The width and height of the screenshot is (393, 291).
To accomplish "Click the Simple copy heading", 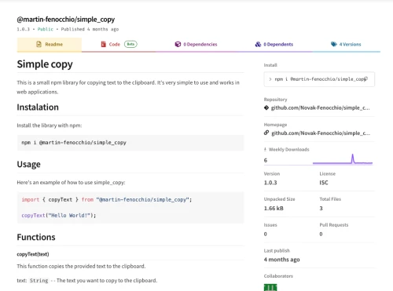I will click(45, 64).
